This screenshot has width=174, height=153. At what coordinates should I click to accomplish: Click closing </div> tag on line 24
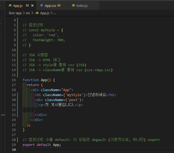click(x=37, y=120)
